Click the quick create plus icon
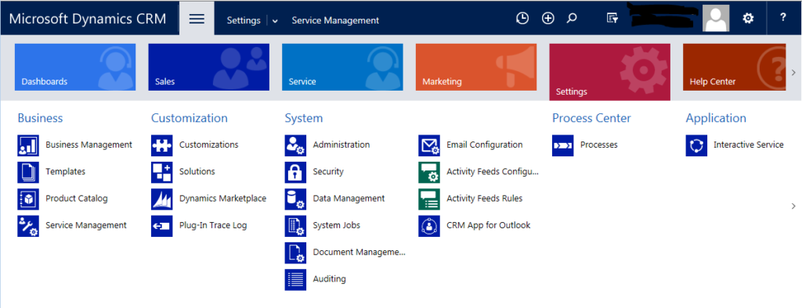Screen dimensions: 802x308 [547, 19]
